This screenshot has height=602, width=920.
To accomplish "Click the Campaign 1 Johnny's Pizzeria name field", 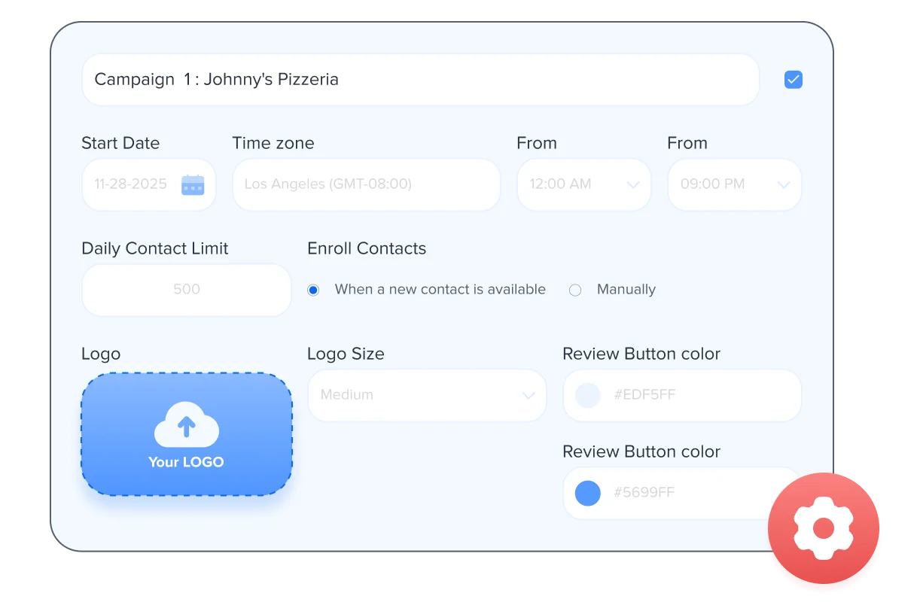I will coord(420,79).
